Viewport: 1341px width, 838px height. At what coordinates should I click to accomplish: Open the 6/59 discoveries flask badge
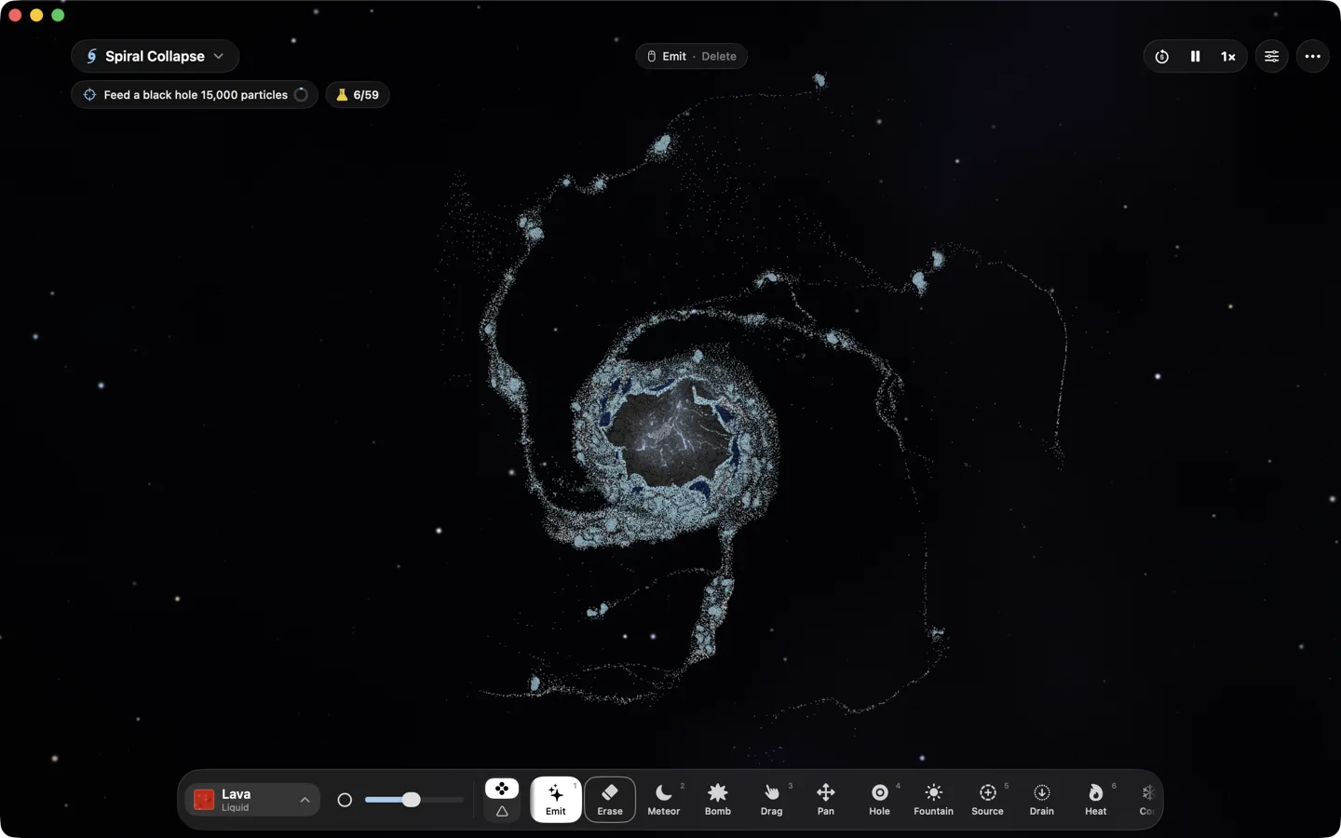tap(358, 95)
